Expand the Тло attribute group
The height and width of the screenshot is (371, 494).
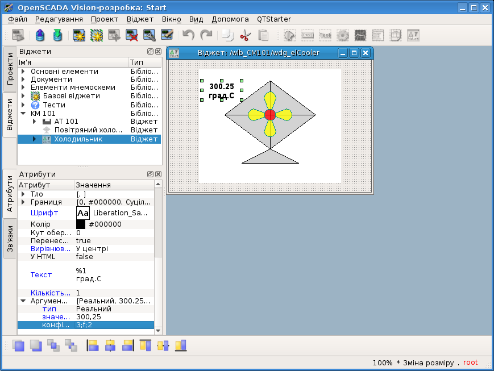point(23,194)
